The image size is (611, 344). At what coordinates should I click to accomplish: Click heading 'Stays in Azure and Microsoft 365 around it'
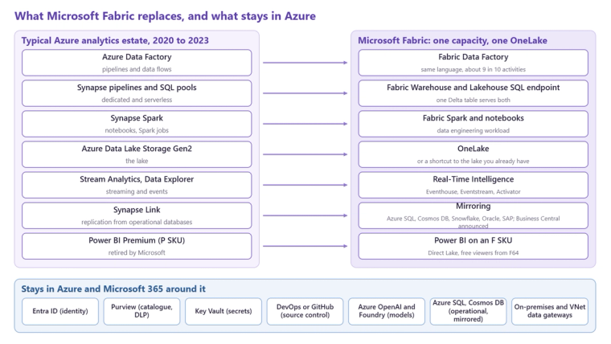113,289
